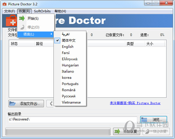Choose 停止(O) from the menu
Image resolution: width=175 pixels, height=139 pixels.
36,27
